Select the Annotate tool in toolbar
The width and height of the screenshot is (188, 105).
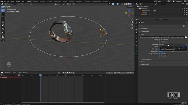pyautogui.click(x=3, y=33)
